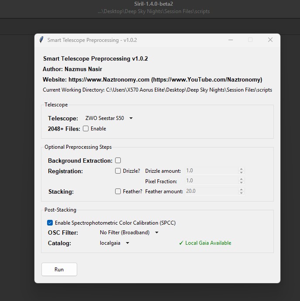This screenshot has height=301, width=300.
Task: Enable the 2048+ Files checkbox
Action: pyautogui.click(x=85, y=128)
